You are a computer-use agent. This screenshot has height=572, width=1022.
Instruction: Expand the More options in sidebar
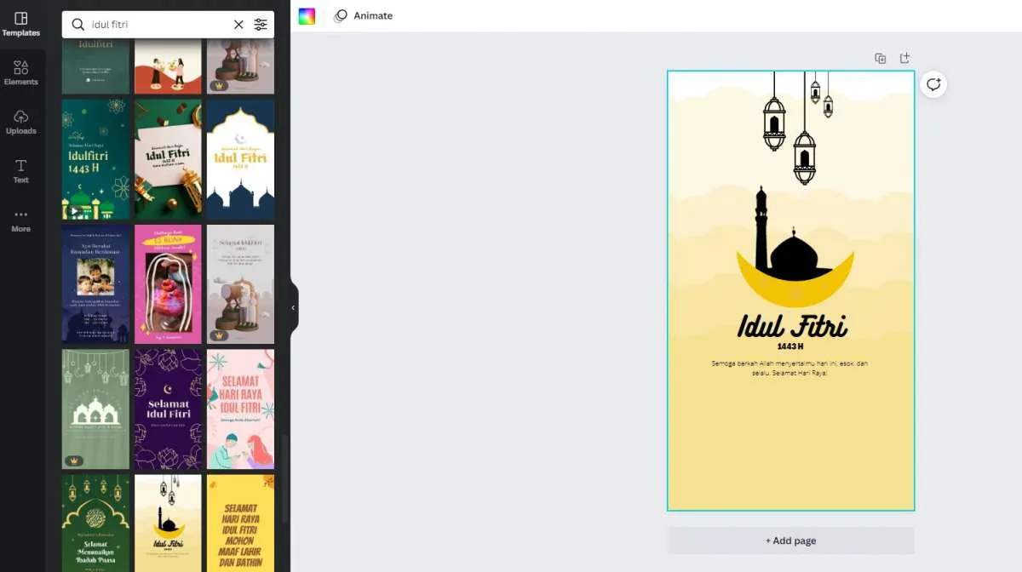(x=21, y=220)
